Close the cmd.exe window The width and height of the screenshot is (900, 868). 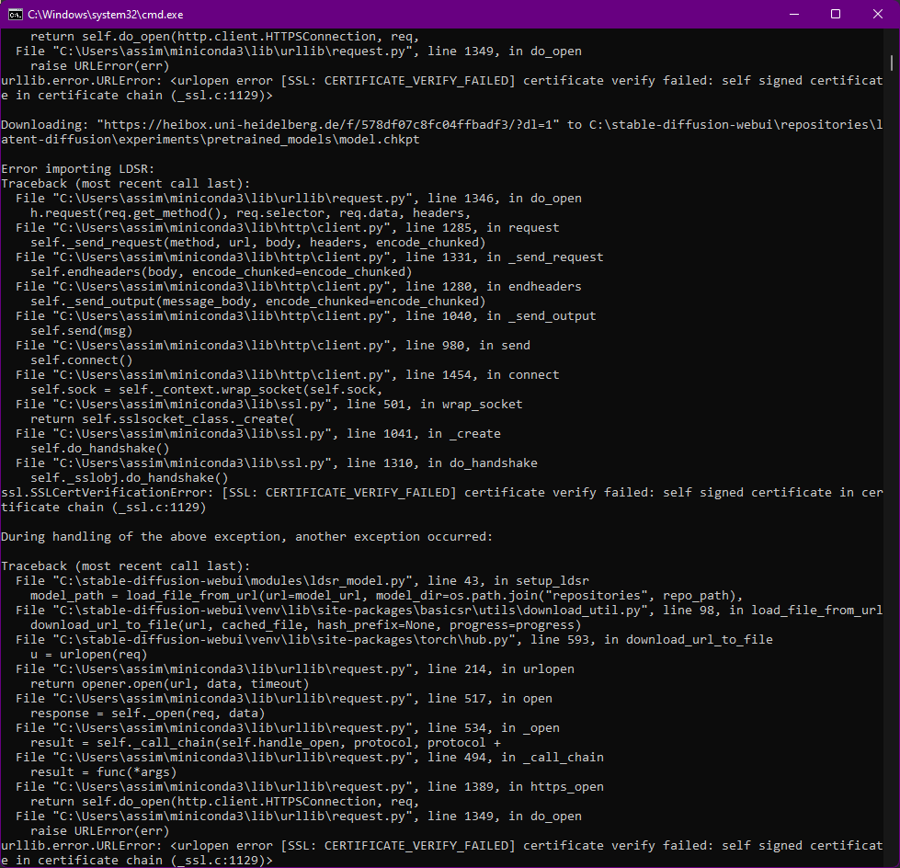(x=877, y=14)
